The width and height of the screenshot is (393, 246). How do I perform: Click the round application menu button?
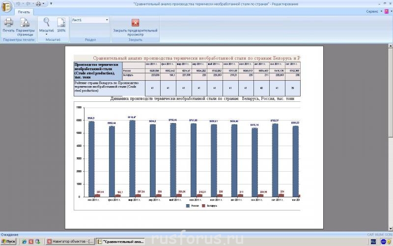(6, 5)
